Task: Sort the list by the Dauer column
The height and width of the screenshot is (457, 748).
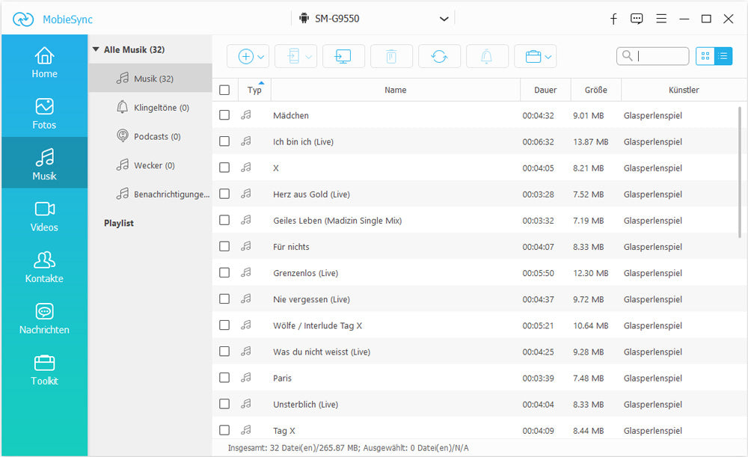Action: pyautogui.click(x=545, y=90)
